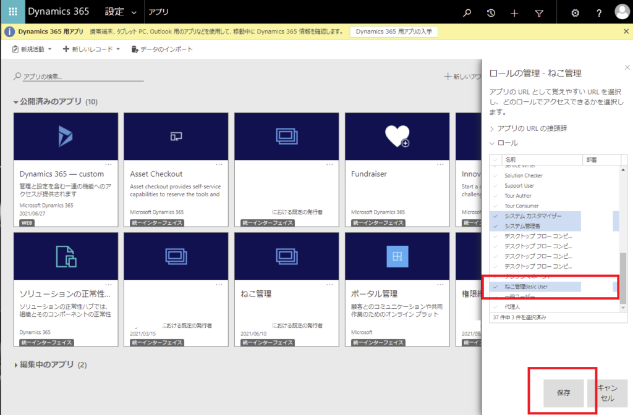Image resolution: width=633 pixels, height=415 pixels.
Task: Click the search magnifier icon in top bar
Action: coord(467,13)
